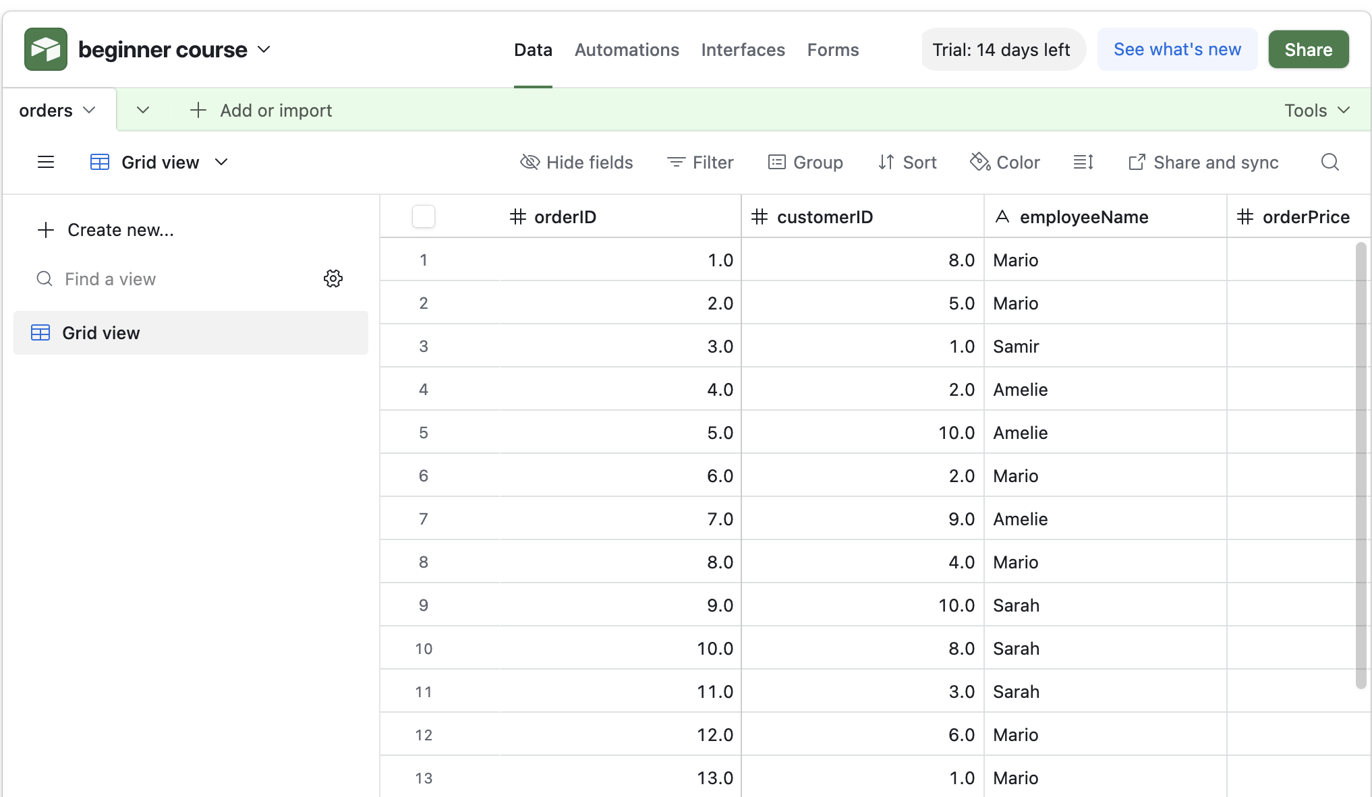Open Share and sync menu

[x=1203, y=163]
